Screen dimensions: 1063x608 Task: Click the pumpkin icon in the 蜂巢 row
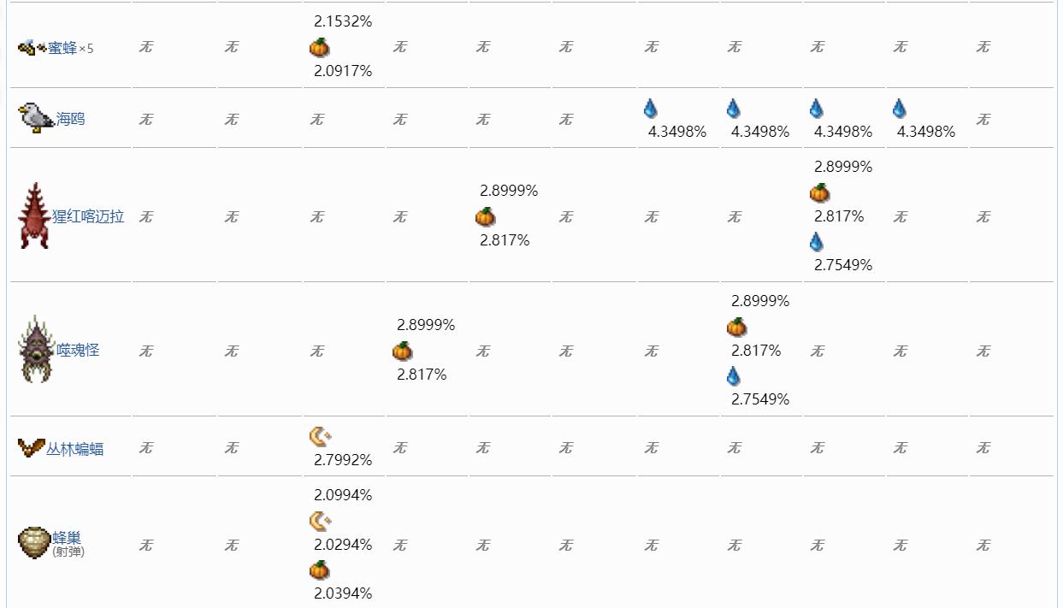tap(319, 570)
